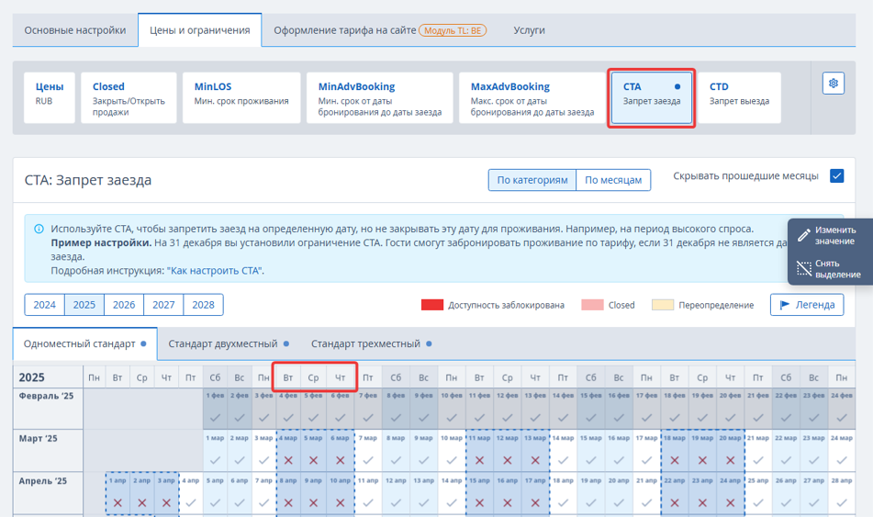Viewport: 873px width, 517px height.
Task: Switch to Стандарт двухместный room tab
Action: click(229, 343)
